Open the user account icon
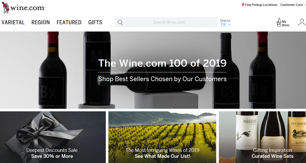This screenshot has height=163, width=306. 302,22
